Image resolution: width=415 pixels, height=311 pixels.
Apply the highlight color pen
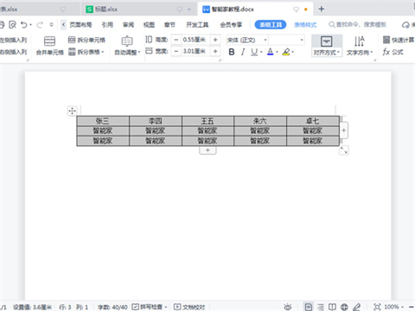(x=286, y=52)
